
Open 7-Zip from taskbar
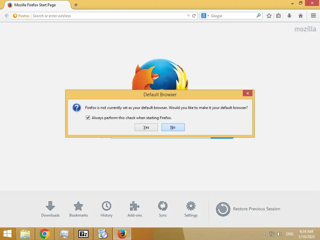(x=83, y=234)
